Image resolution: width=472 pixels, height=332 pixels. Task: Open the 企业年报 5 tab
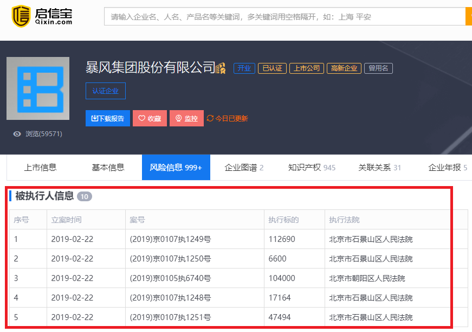[447, 168]
